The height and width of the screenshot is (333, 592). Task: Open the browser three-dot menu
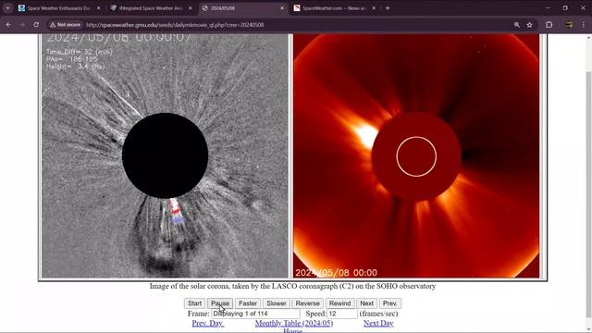click(x=584, y=25)
